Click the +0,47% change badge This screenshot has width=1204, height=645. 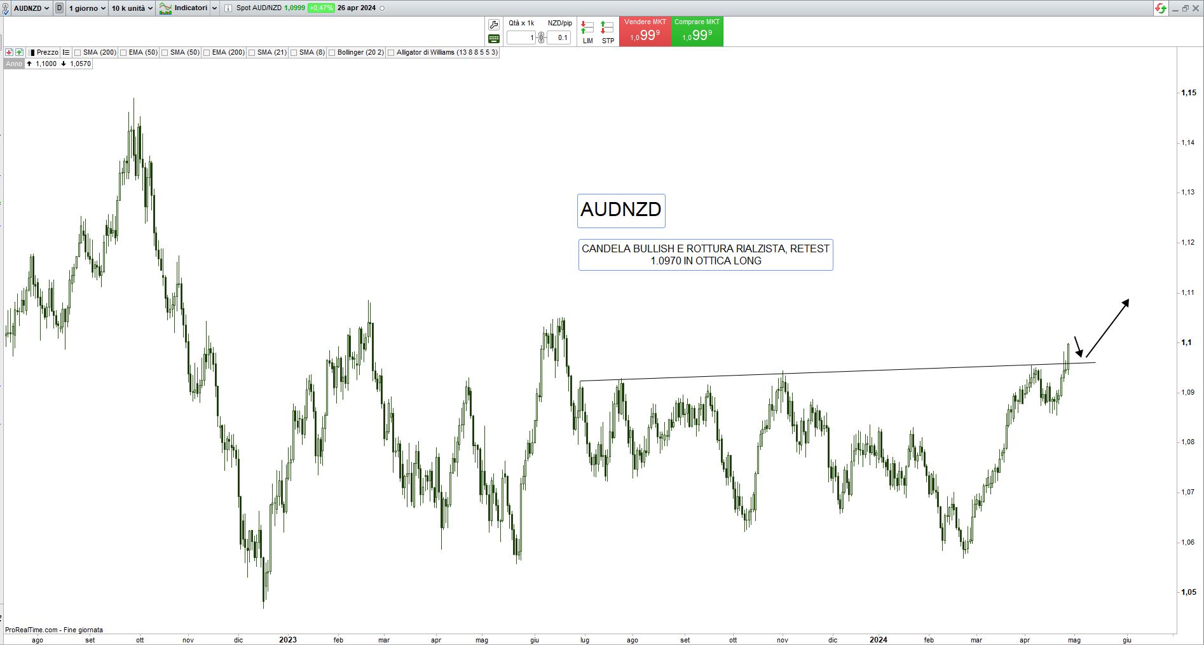click(321, 8)
